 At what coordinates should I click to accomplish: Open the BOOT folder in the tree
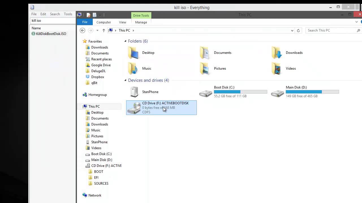[x=98, y=172]
